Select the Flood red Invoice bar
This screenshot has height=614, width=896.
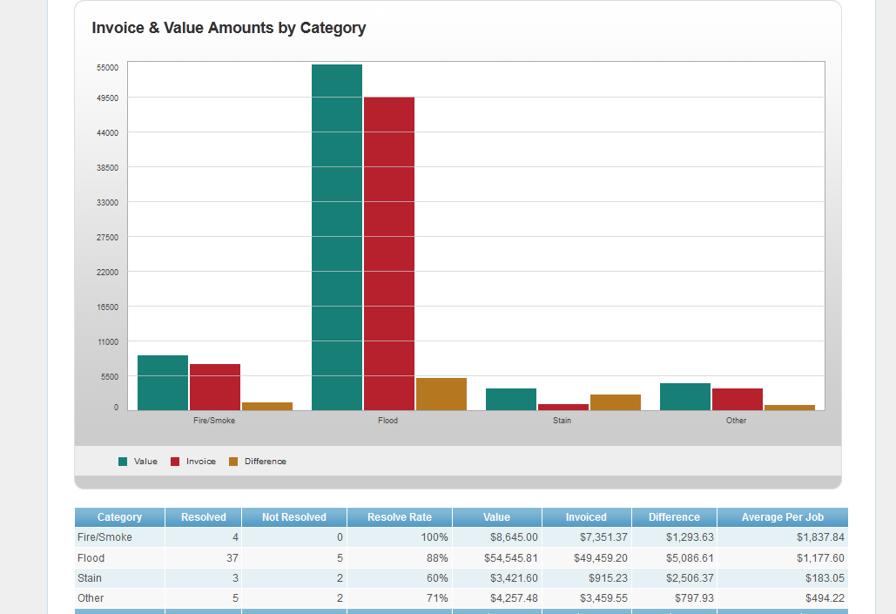click(389, 253)
